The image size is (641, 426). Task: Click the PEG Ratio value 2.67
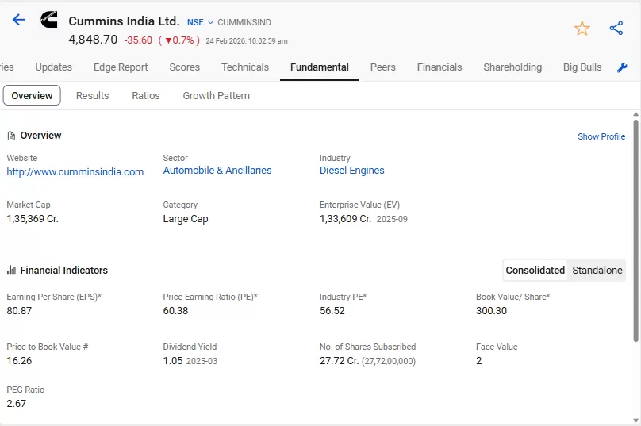coord(16,404)
